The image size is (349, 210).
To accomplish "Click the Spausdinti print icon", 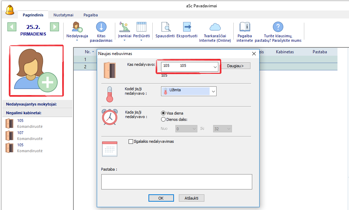I will [x=165, y=27].
